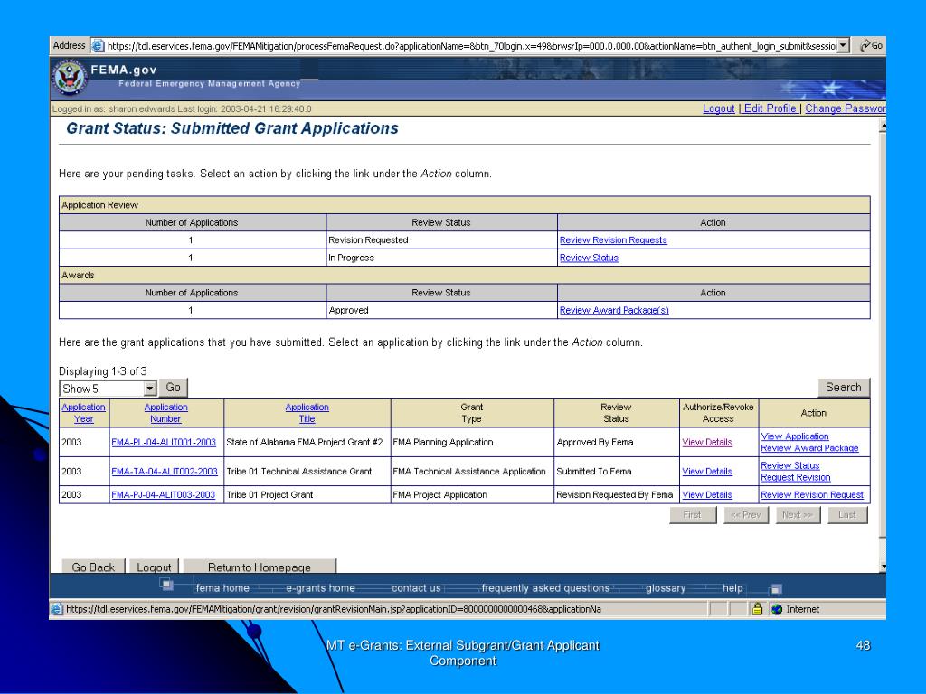Click Review Status link in Application Review
Screen dimensions: 926x694
pos(589,258)
